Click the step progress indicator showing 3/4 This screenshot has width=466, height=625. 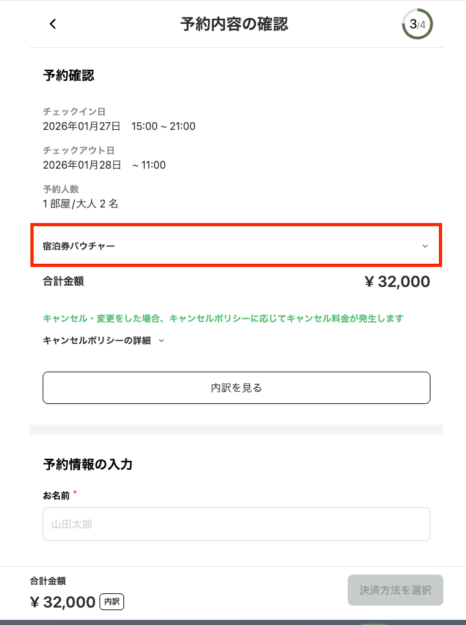click(x=417, y=25)
